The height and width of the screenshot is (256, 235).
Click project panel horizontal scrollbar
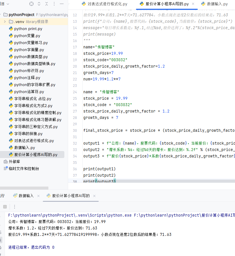coord(23,188)
